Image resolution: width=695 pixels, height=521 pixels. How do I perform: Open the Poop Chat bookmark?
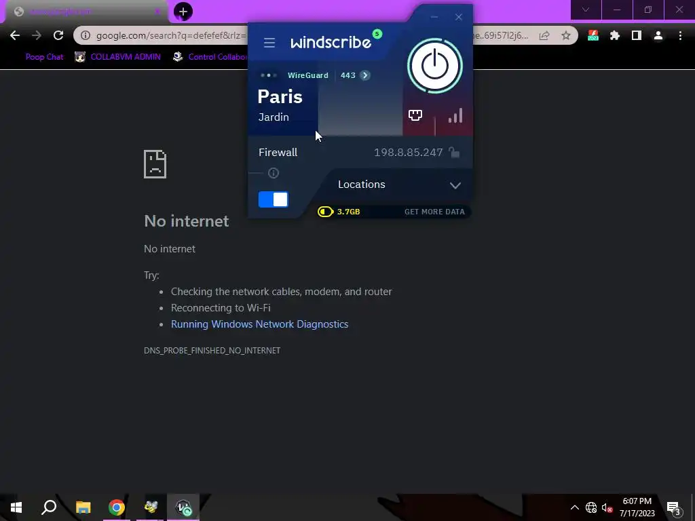(x=44, y=57)
